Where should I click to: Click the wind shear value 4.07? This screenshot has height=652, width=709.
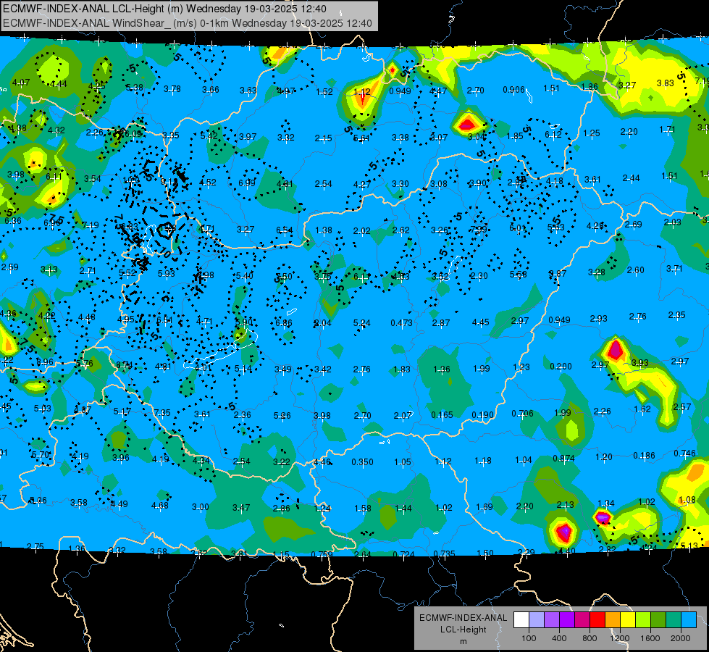pos(21,83)
